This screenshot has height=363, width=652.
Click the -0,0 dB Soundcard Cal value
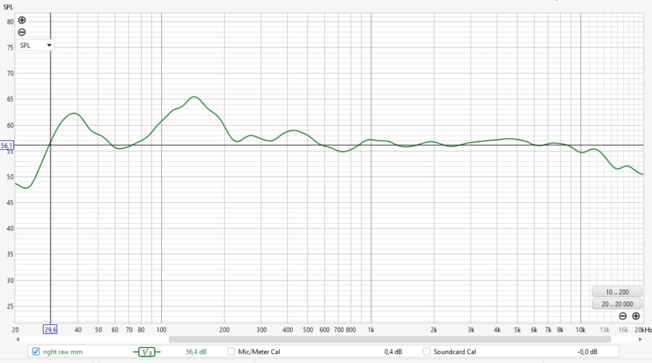pyautogui.click(x=587, y=352)
